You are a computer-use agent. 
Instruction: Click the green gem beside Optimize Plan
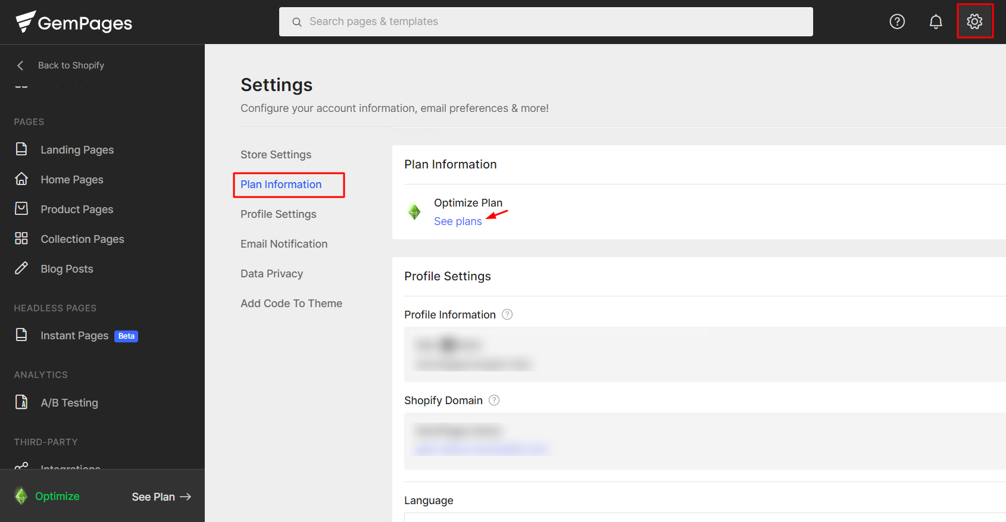tap(414, 211)
